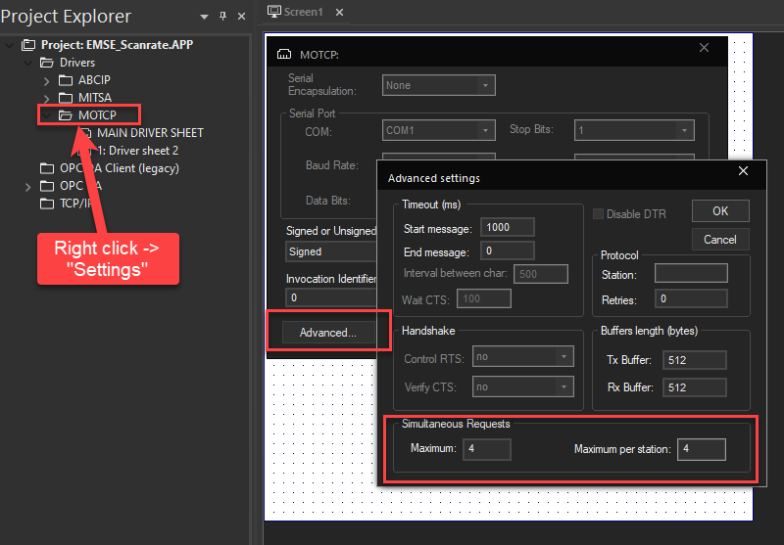Click Cancel in Advanced settings
Image resolution: width=784 pixels, height=545 pixels.
click(720, 240)
